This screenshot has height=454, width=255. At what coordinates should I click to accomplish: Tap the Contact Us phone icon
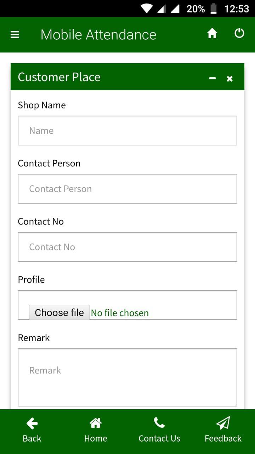click(159, 423)
